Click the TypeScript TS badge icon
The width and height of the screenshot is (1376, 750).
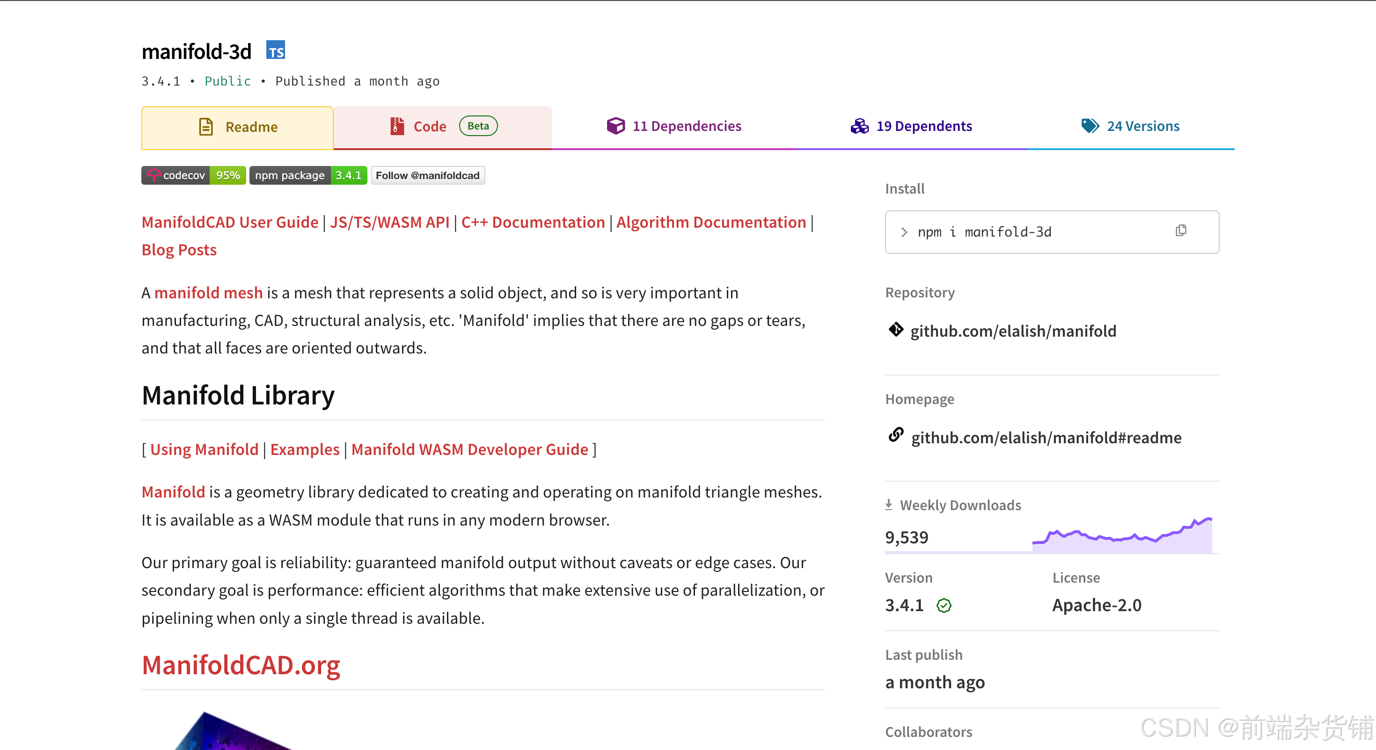click(276, 50)
